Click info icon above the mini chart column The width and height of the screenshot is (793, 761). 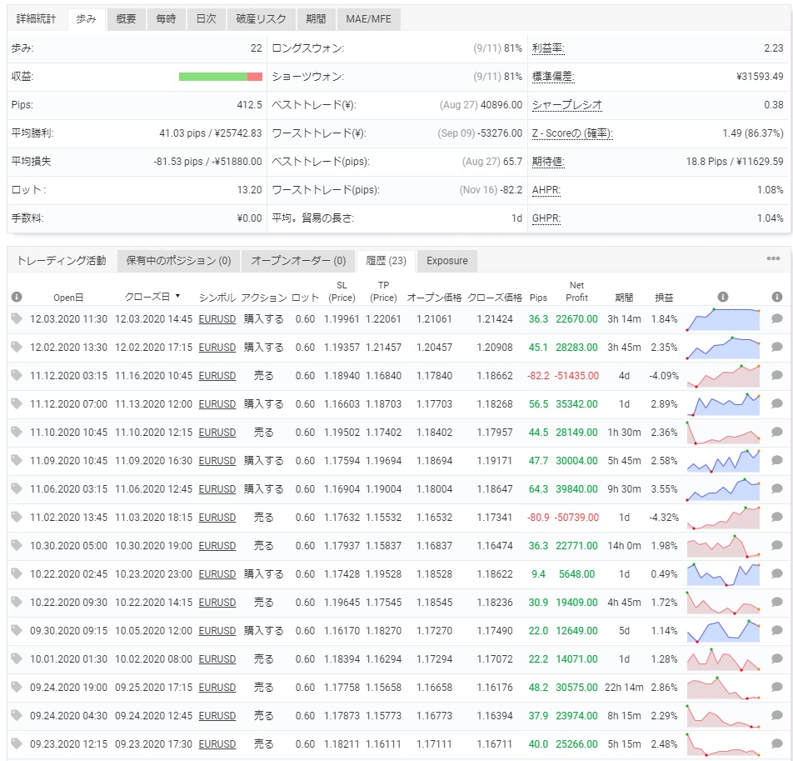click(723, 297)
